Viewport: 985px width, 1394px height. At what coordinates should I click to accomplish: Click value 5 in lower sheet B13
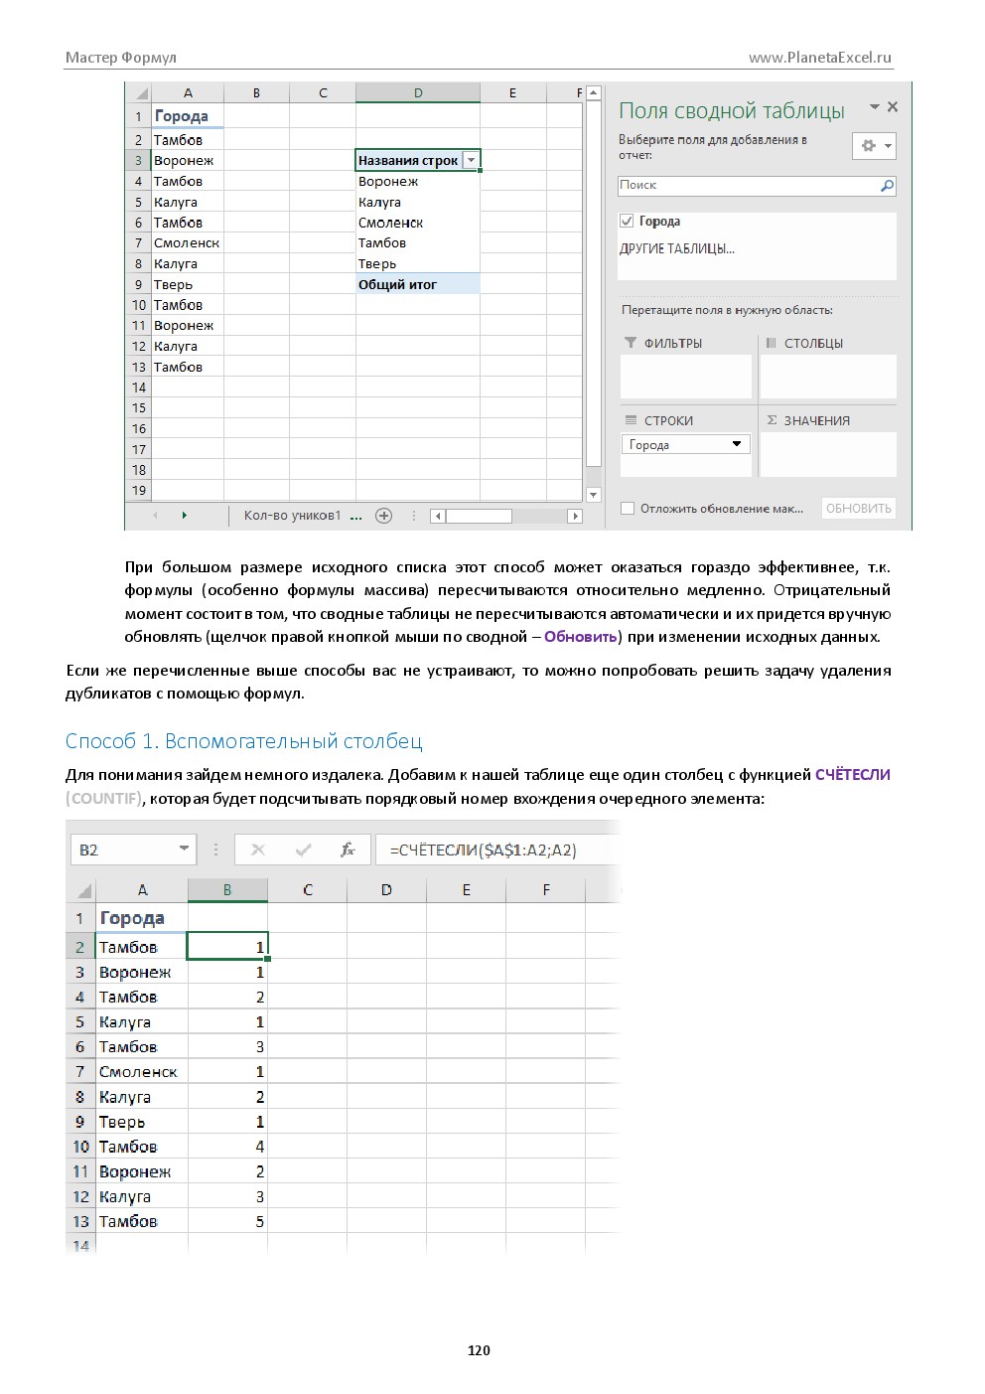(227, 1222)
